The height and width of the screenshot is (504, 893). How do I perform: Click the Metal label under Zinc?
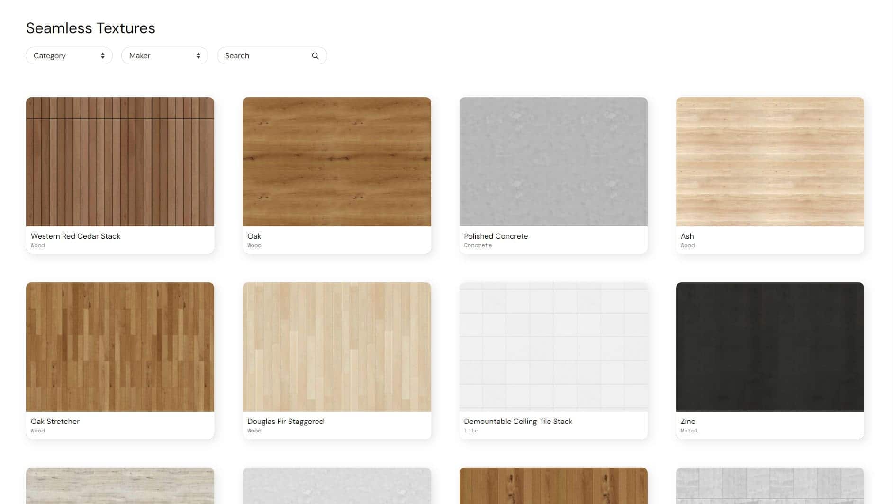coord(688,431)
